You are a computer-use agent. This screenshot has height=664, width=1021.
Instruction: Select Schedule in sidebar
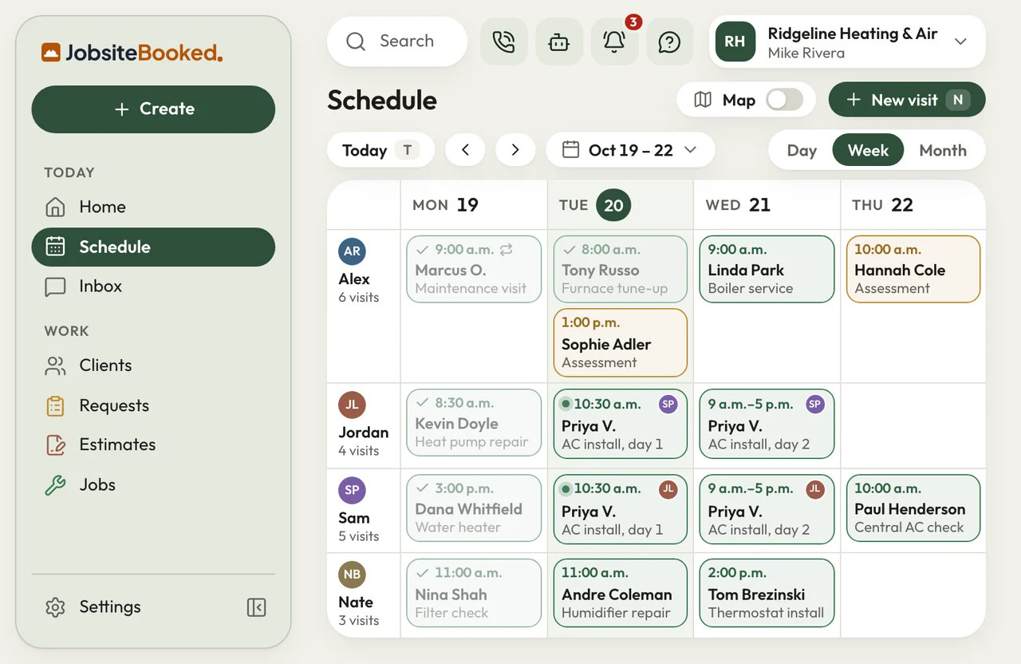click(153, 247)
